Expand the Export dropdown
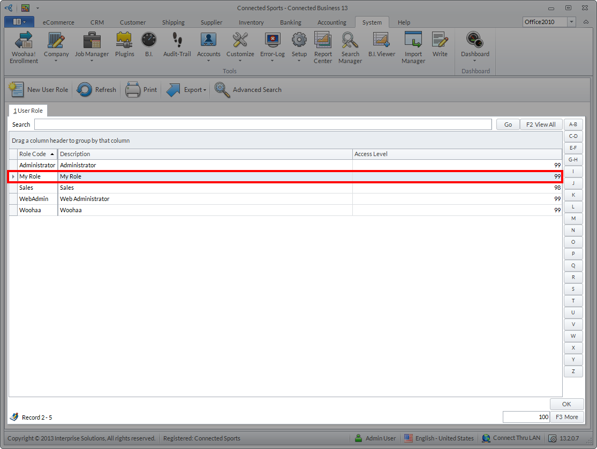The width and height of the screenshot is (597, 449). coord(187,90)
